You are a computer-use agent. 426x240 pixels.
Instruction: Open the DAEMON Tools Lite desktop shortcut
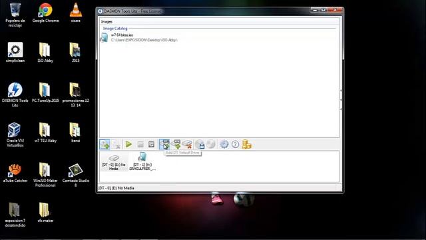click(15, 95)
